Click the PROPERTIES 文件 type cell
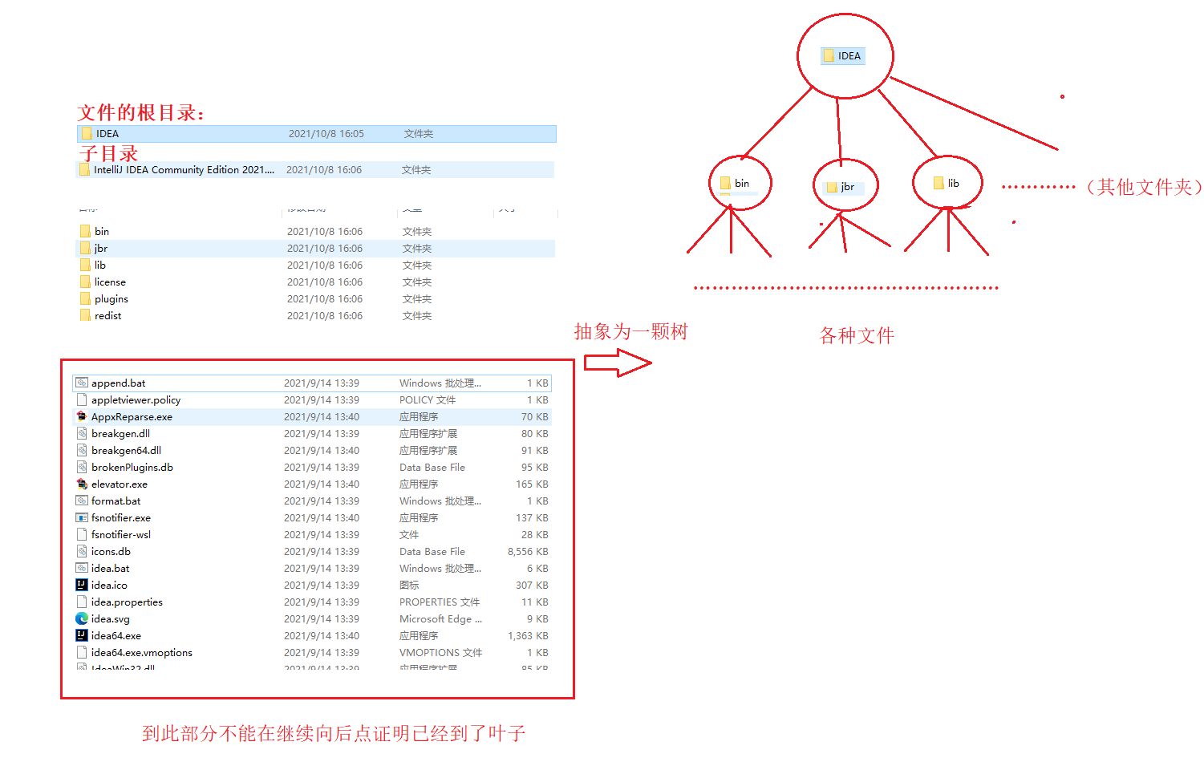Viewport: 1204px width, 762px height. pos(440,602)
